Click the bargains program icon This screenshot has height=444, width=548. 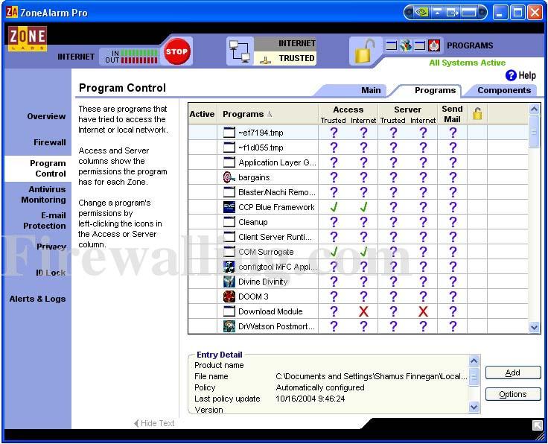229,177
